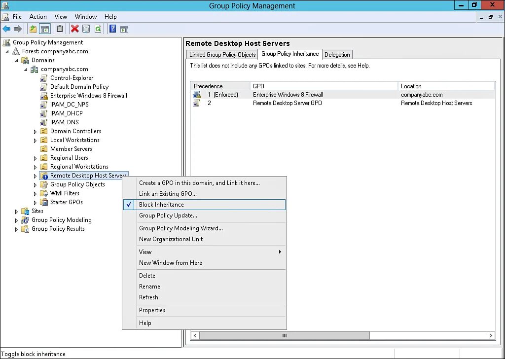Click the Sites container icon
The width and height of the screenshot is (505, 359).
[x=25, y=211]
